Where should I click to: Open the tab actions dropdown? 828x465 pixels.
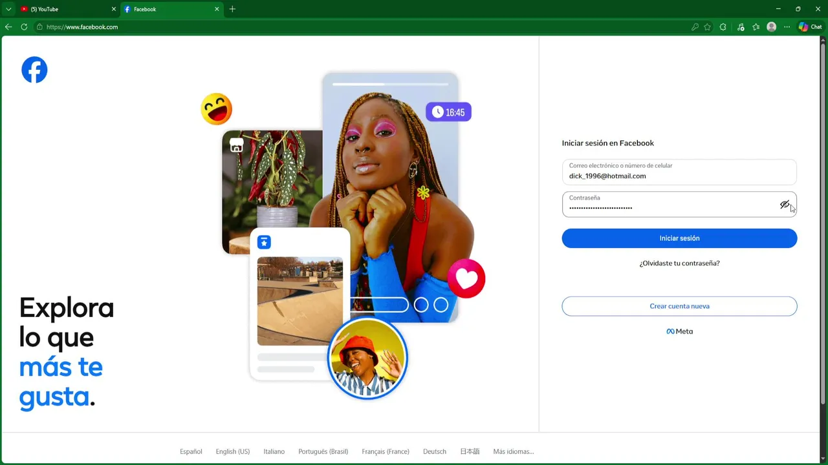[8, 9]
